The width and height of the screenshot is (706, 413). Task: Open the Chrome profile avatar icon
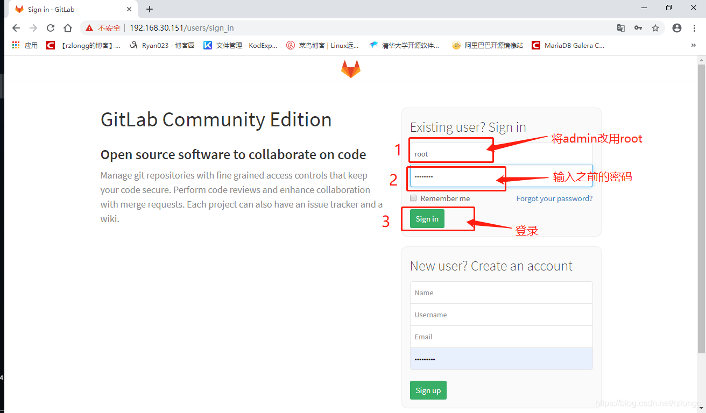pyautogui.click(x=677, y=28)
